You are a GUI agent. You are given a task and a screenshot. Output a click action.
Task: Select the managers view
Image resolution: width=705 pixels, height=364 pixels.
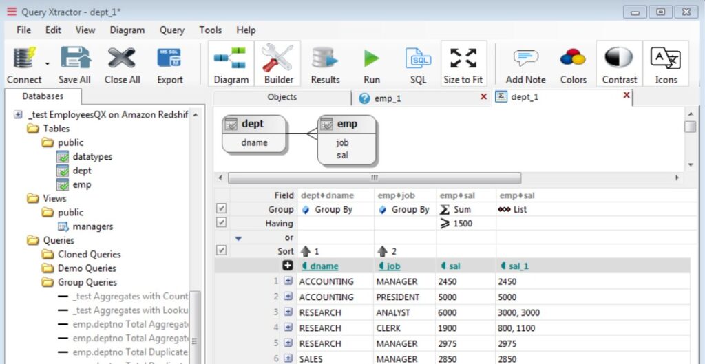pos(93,226)
